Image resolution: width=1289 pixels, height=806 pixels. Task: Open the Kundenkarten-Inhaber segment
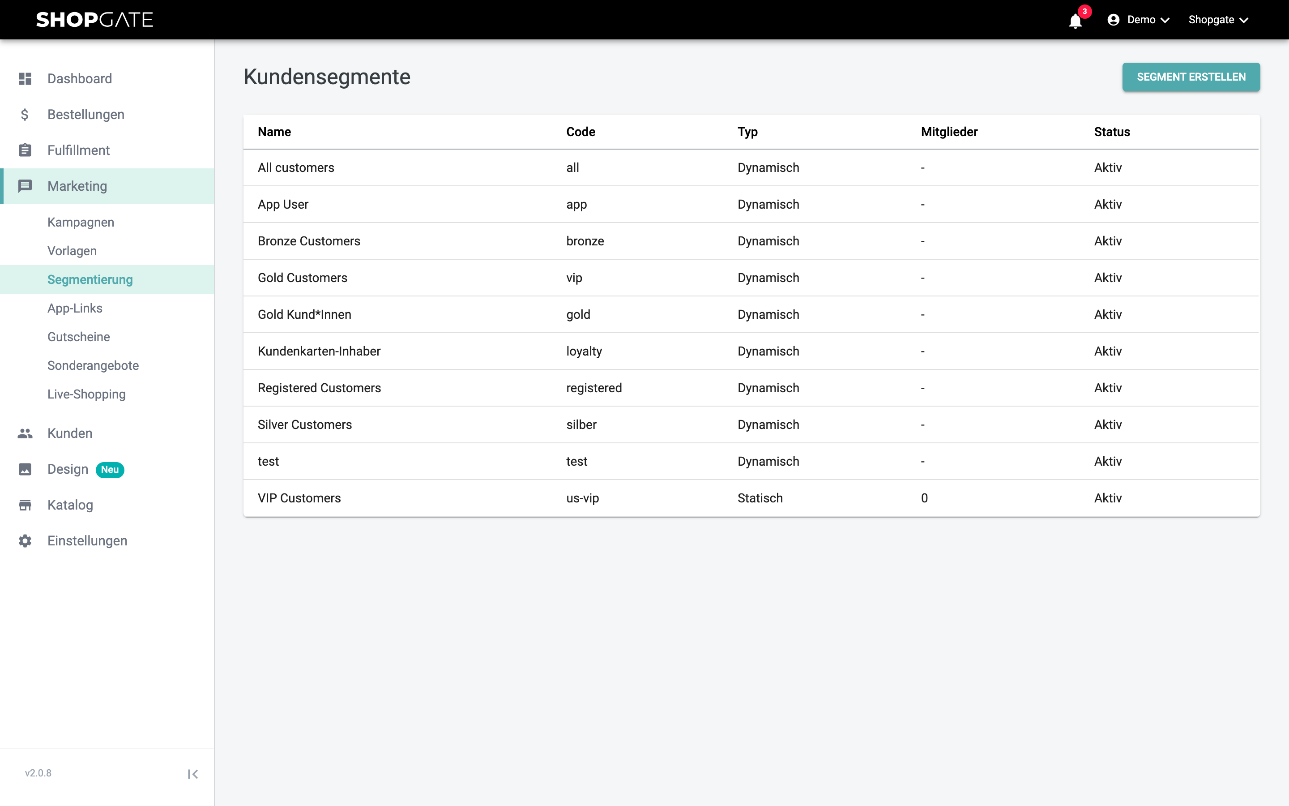pyautogui.click(x=751, y=352)
